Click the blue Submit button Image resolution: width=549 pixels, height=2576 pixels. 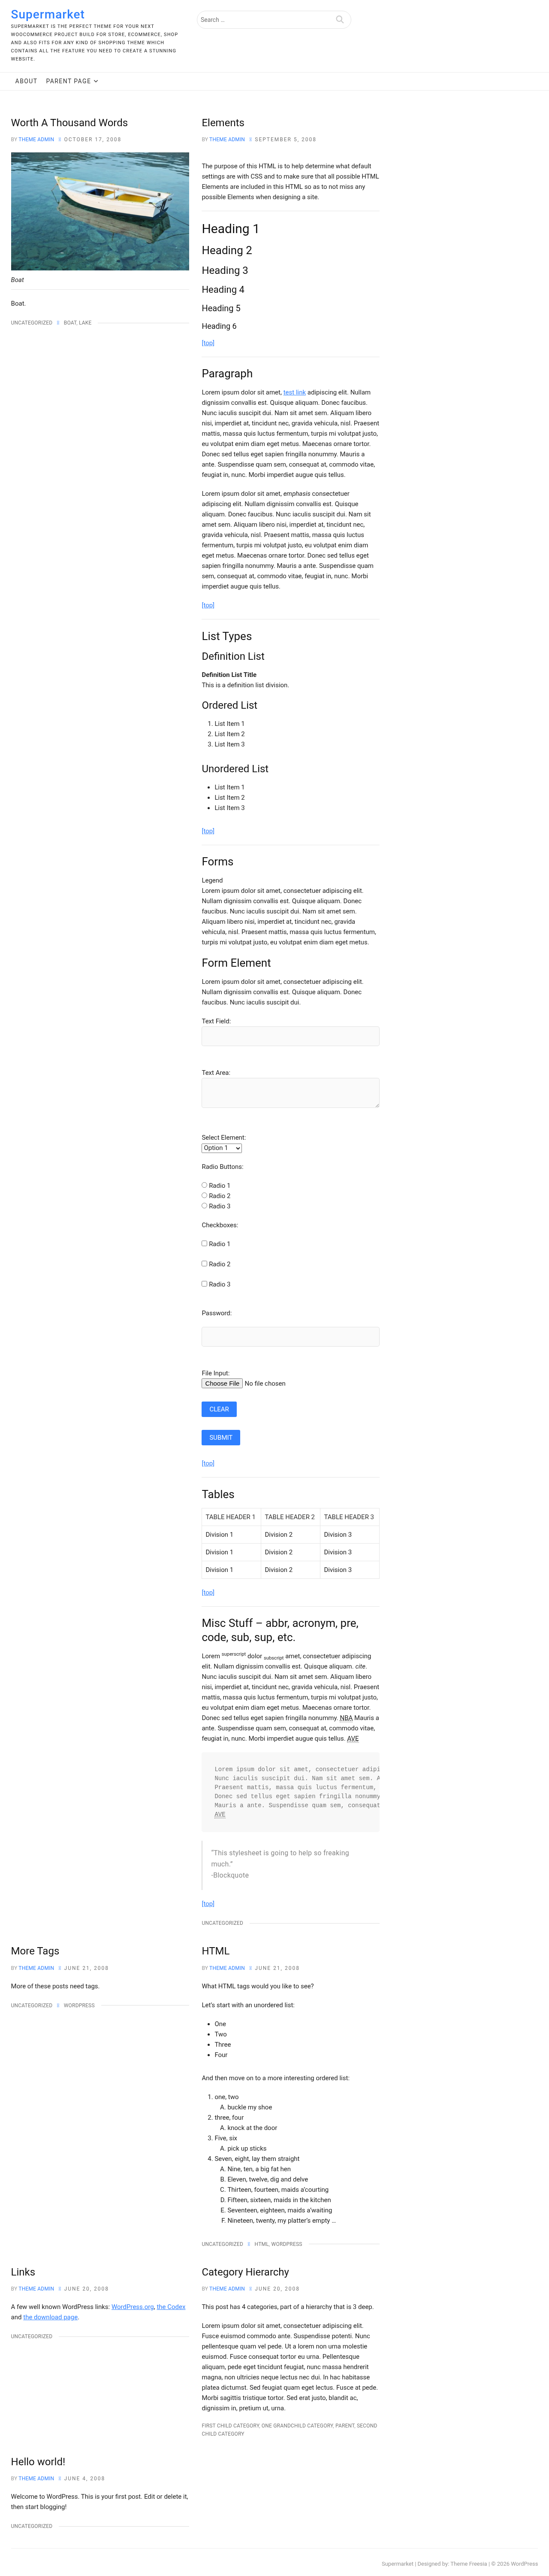click(x=221, y=1437)
